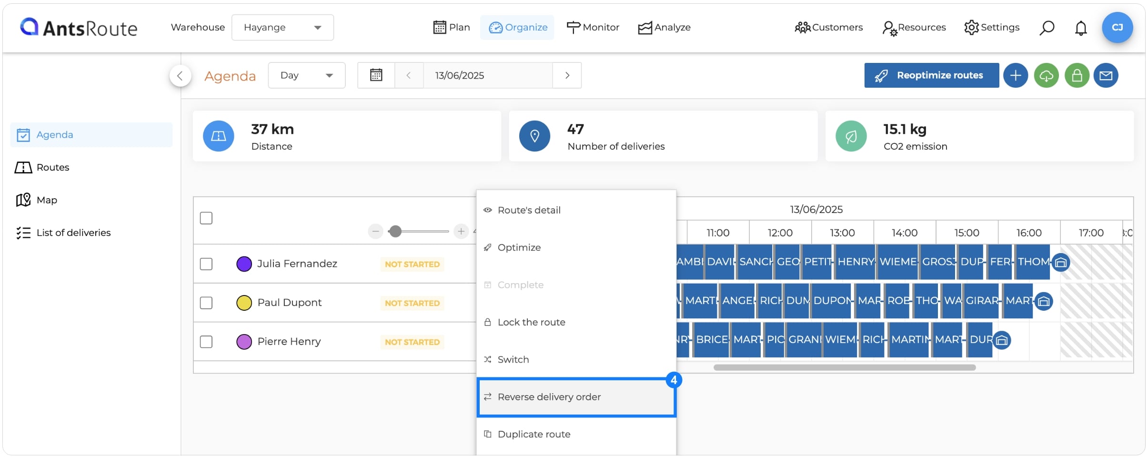Toggle the select-all routes checkbox
The image size is (1148, 458).
(x=206, y=218)
